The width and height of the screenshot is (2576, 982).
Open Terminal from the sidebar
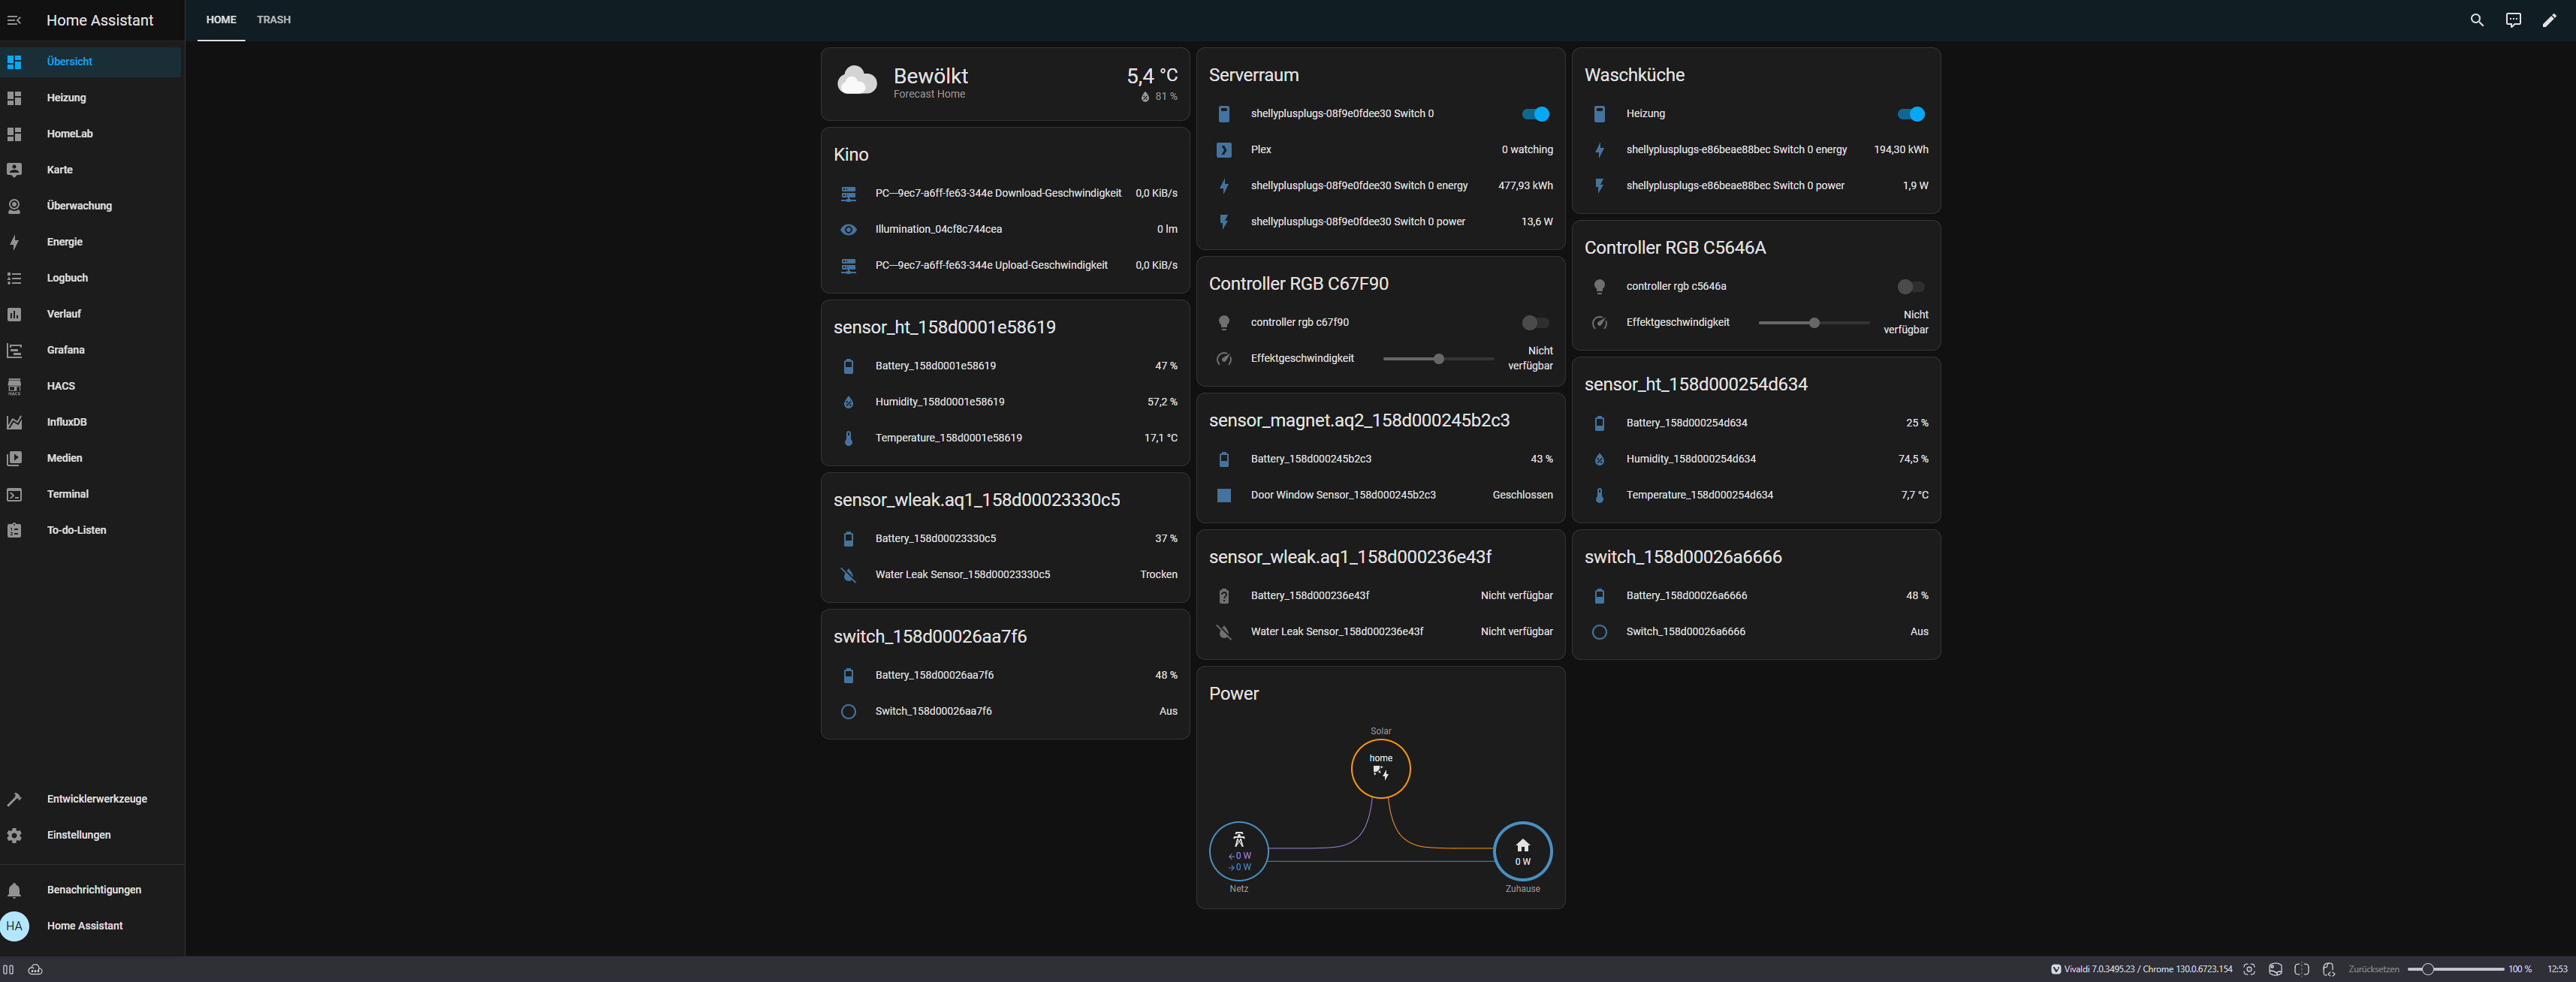[67, 494]
